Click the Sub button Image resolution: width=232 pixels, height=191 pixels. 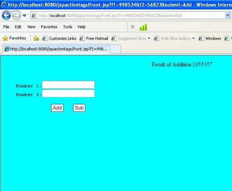pyautogui.click(x=79, y=108)
